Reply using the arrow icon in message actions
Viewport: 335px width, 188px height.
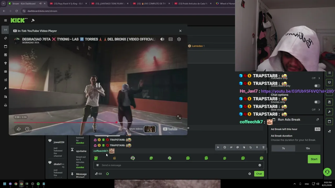coord(250,147)
